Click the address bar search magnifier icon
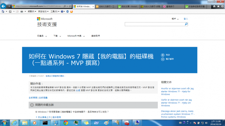 (65, 6)
